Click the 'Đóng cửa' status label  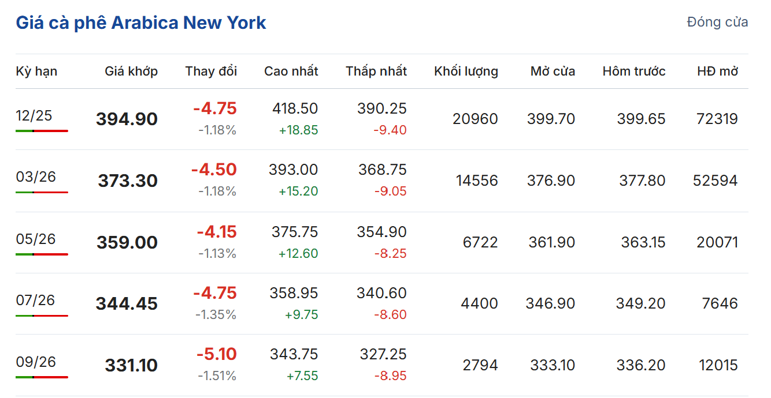coord(717,22)
